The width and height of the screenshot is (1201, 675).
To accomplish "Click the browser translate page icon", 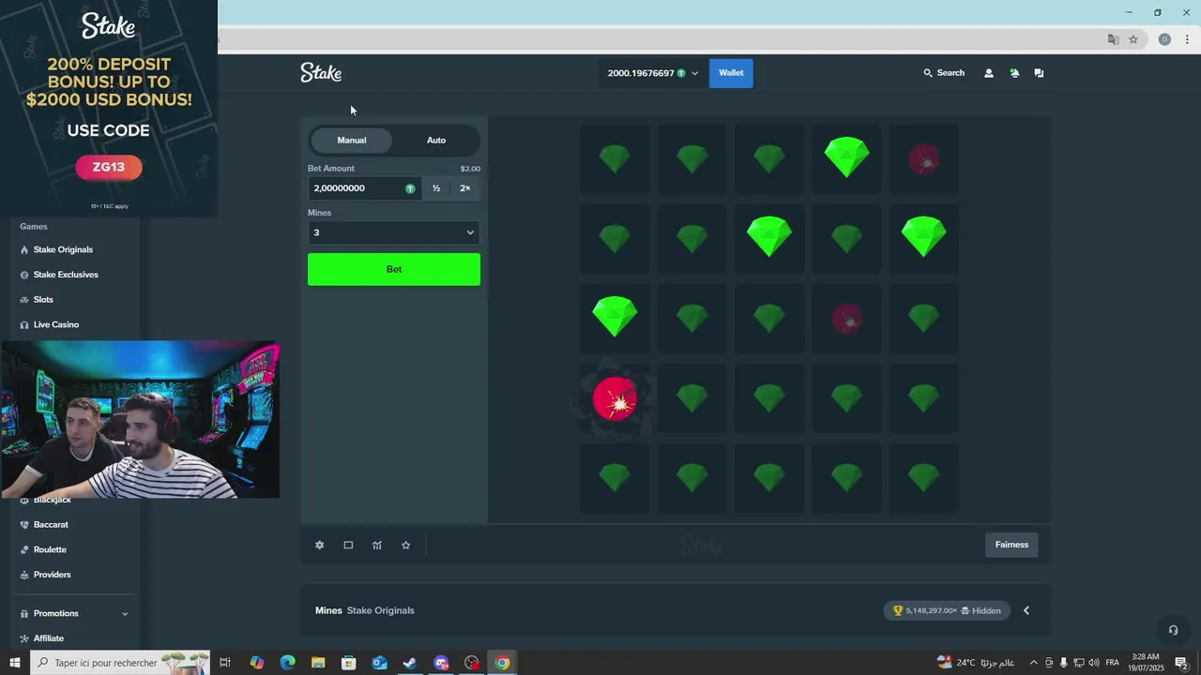I will click(x=1113, y=39).
